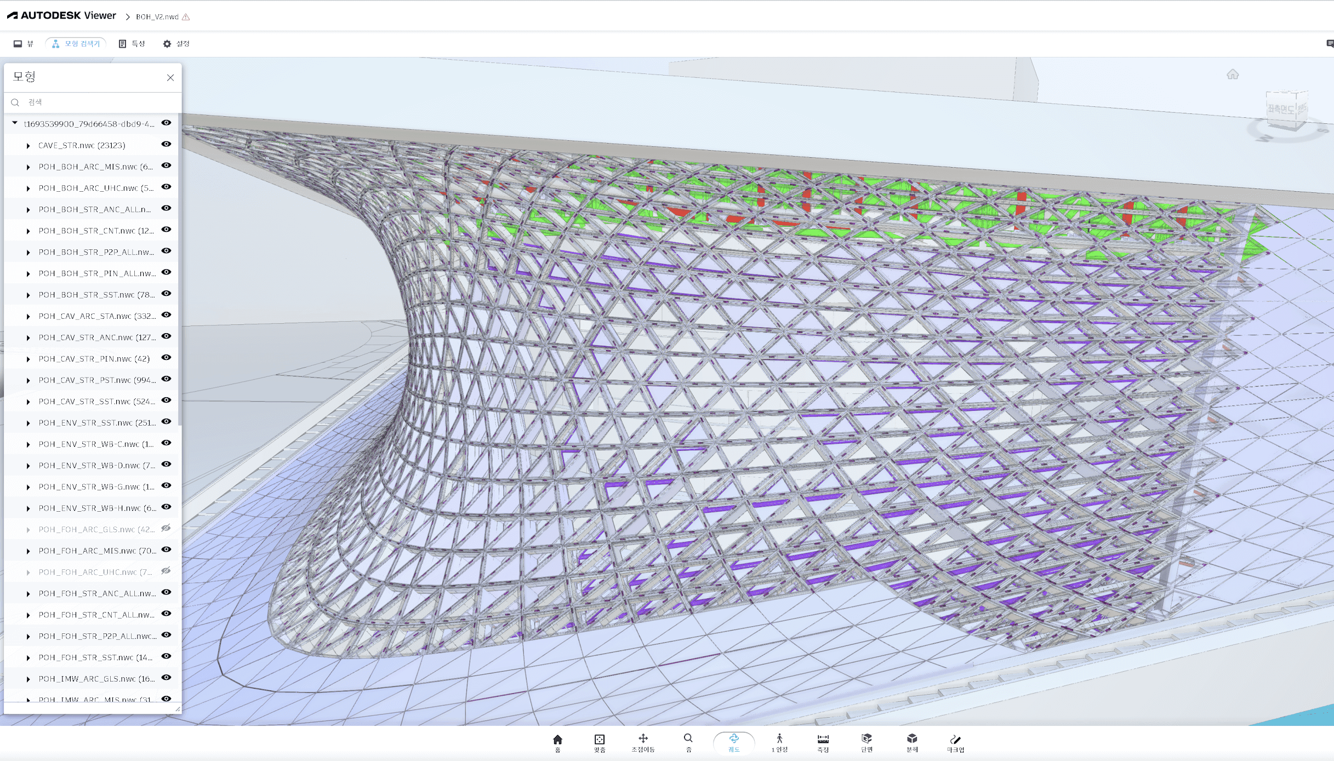The image size is (1334, 761).
Task: Click the model search (검색) field
Action: point(99,102)
